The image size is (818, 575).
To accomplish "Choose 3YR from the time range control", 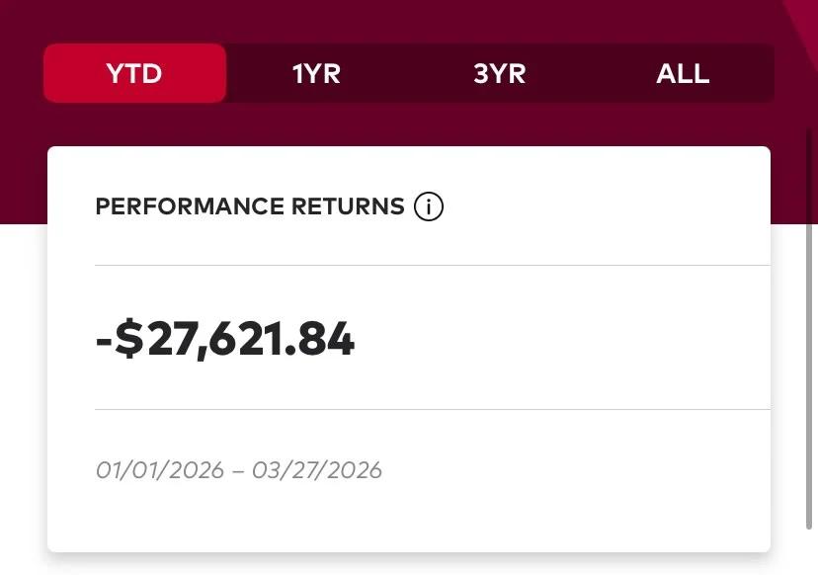I will 499,72.
